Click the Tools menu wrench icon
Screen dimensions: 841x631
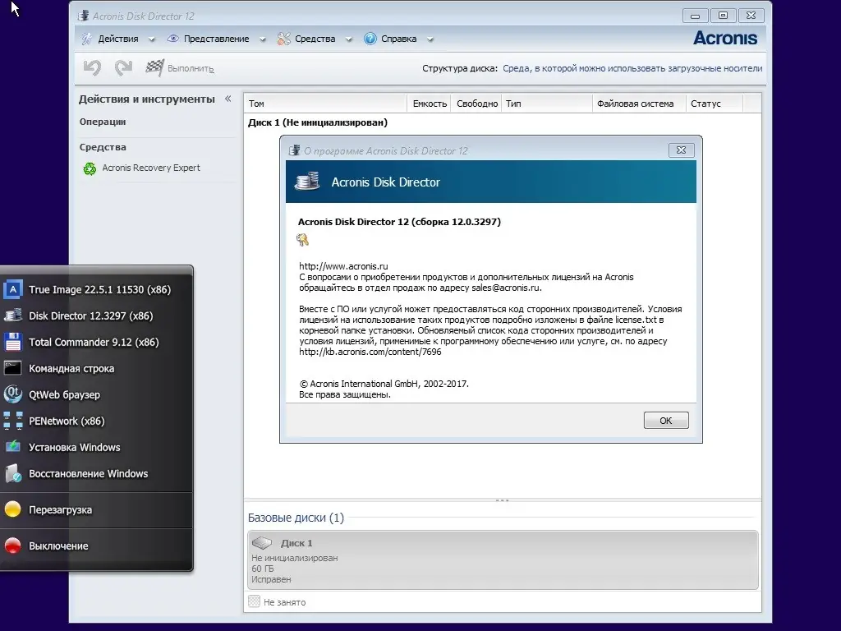click(283, 39)
